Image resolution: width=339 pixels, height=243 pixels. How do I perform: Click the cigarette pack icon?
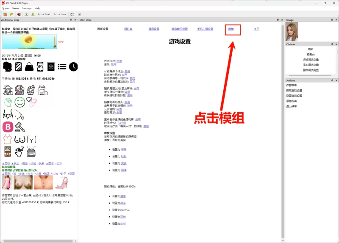(8, 152)
